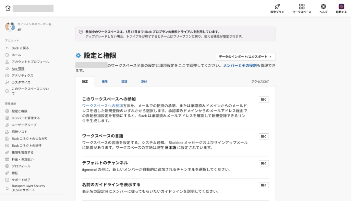Open the ワークスペース grid icon
This screenshot has width=351, height=201.
point(301,6)
